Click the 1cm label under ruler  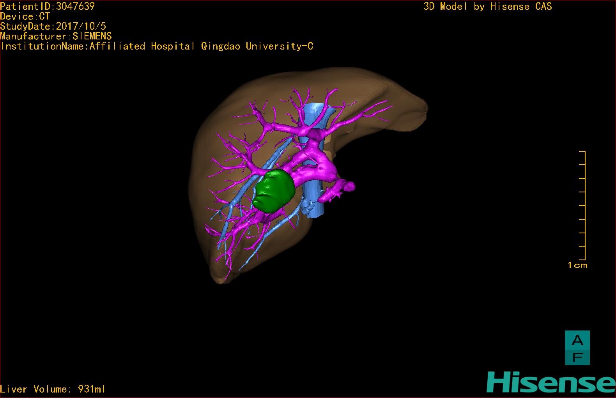577,265
